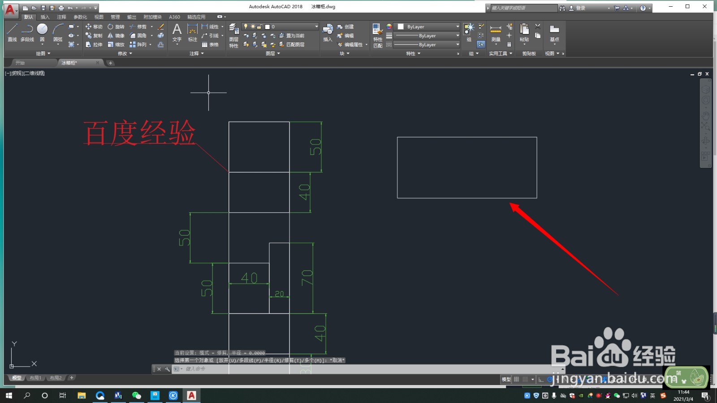Click the Insert block (插入) icon
The image size is (717, 403).
click(328, 33)
